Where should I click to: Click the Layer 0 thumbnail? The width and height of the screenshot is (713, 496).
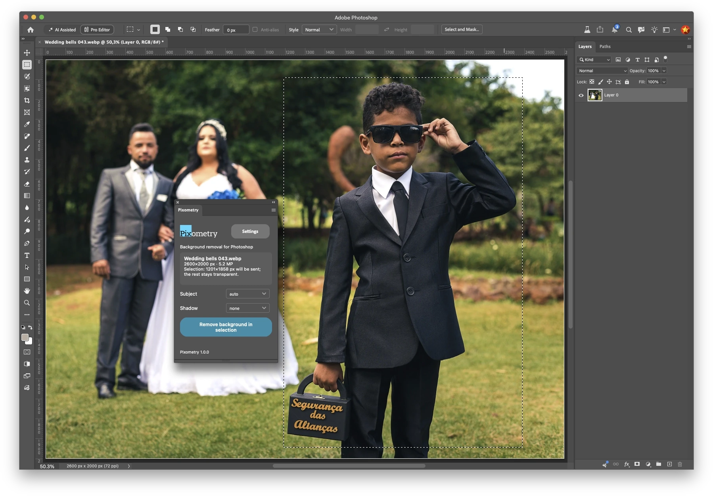click(595, 95)
